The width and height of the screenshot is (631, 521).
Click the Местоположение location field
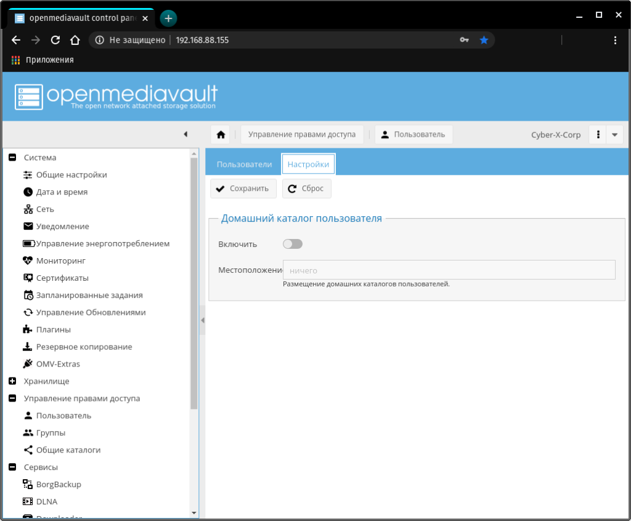pos(449,270)
